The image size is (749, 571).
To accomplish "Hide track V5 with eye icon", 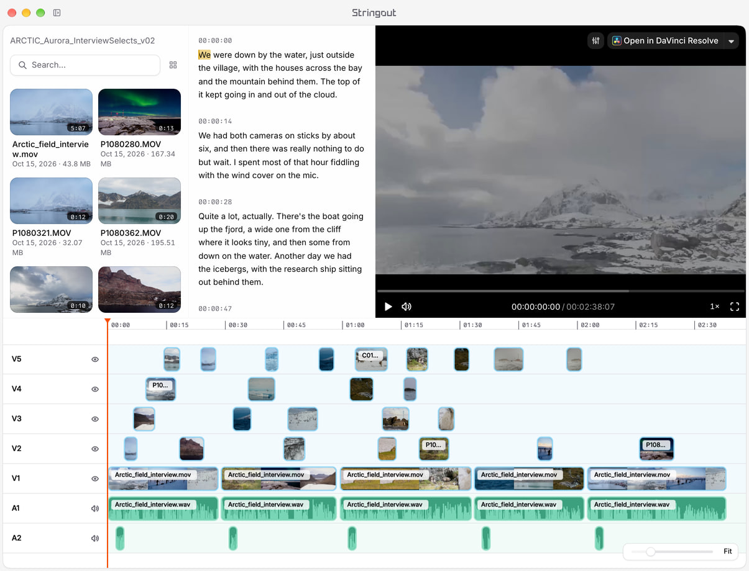I will [95, 359].
